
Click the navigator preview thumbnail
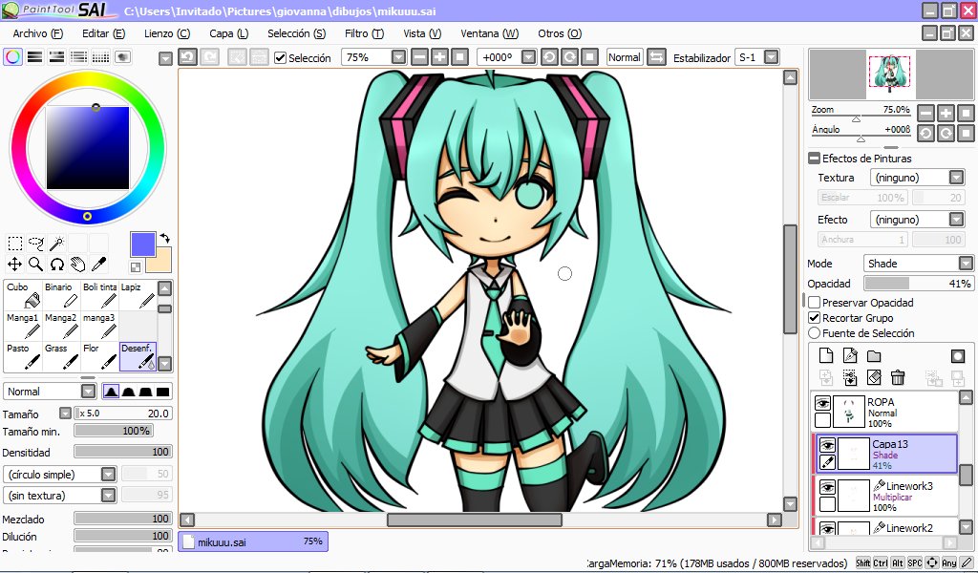[889, 73]
